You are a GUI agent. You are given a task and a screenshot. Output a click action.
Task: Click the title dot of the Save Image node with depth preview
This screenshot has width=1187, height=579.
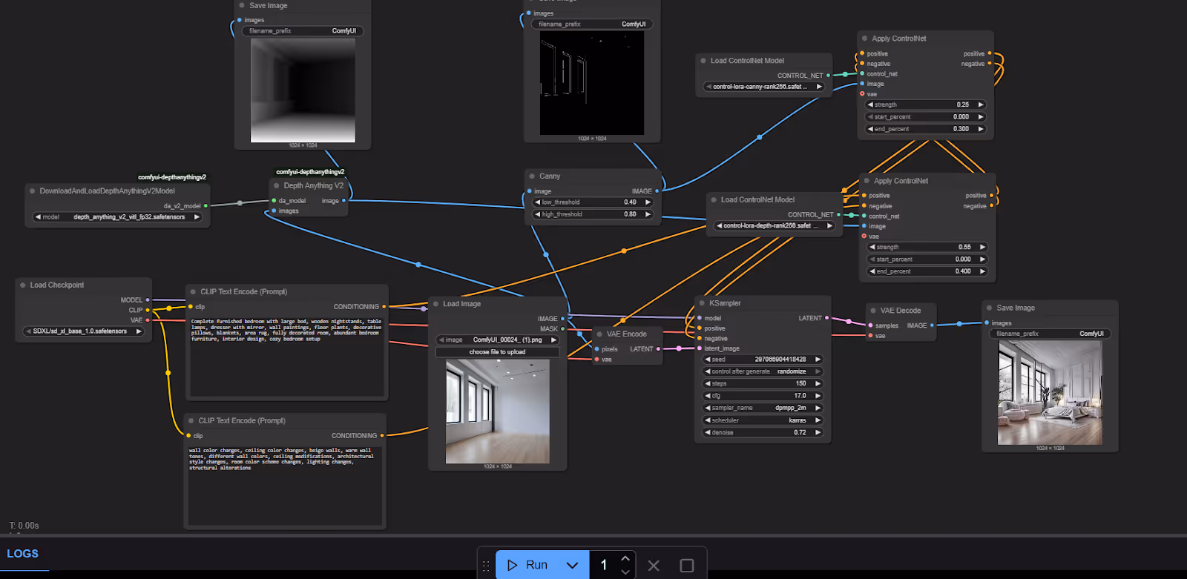pos(242,5)
